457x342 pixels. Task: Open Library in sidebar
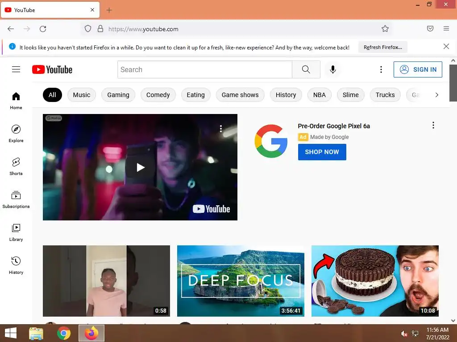pyautogui.click(x=16, y=232)
